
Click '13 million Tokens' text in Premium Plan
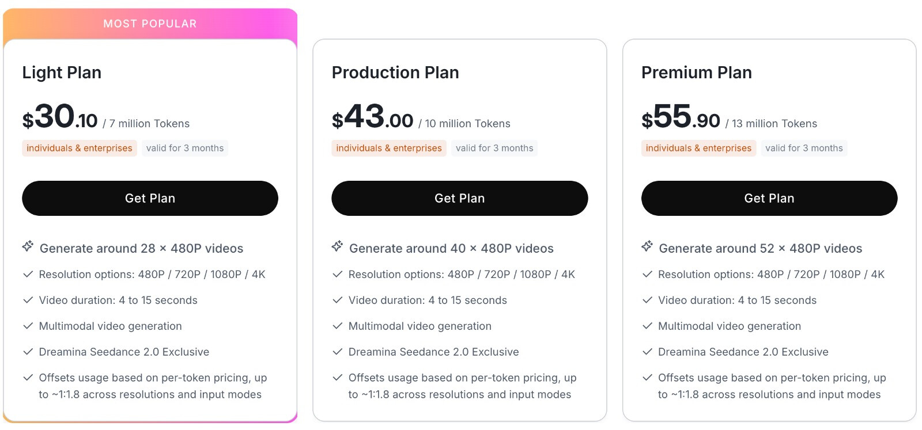pyautogui.click(x=774, y=124)
